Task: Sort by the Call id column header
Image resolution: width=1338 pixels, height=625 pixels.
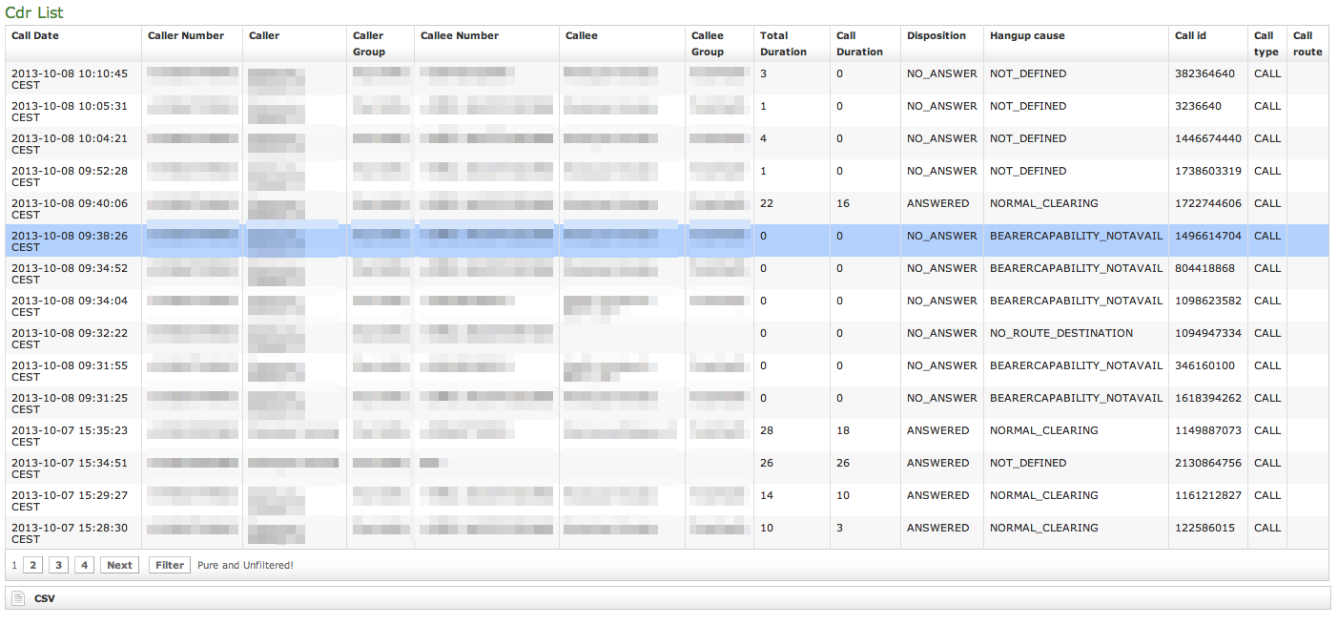Action: 1190,36
